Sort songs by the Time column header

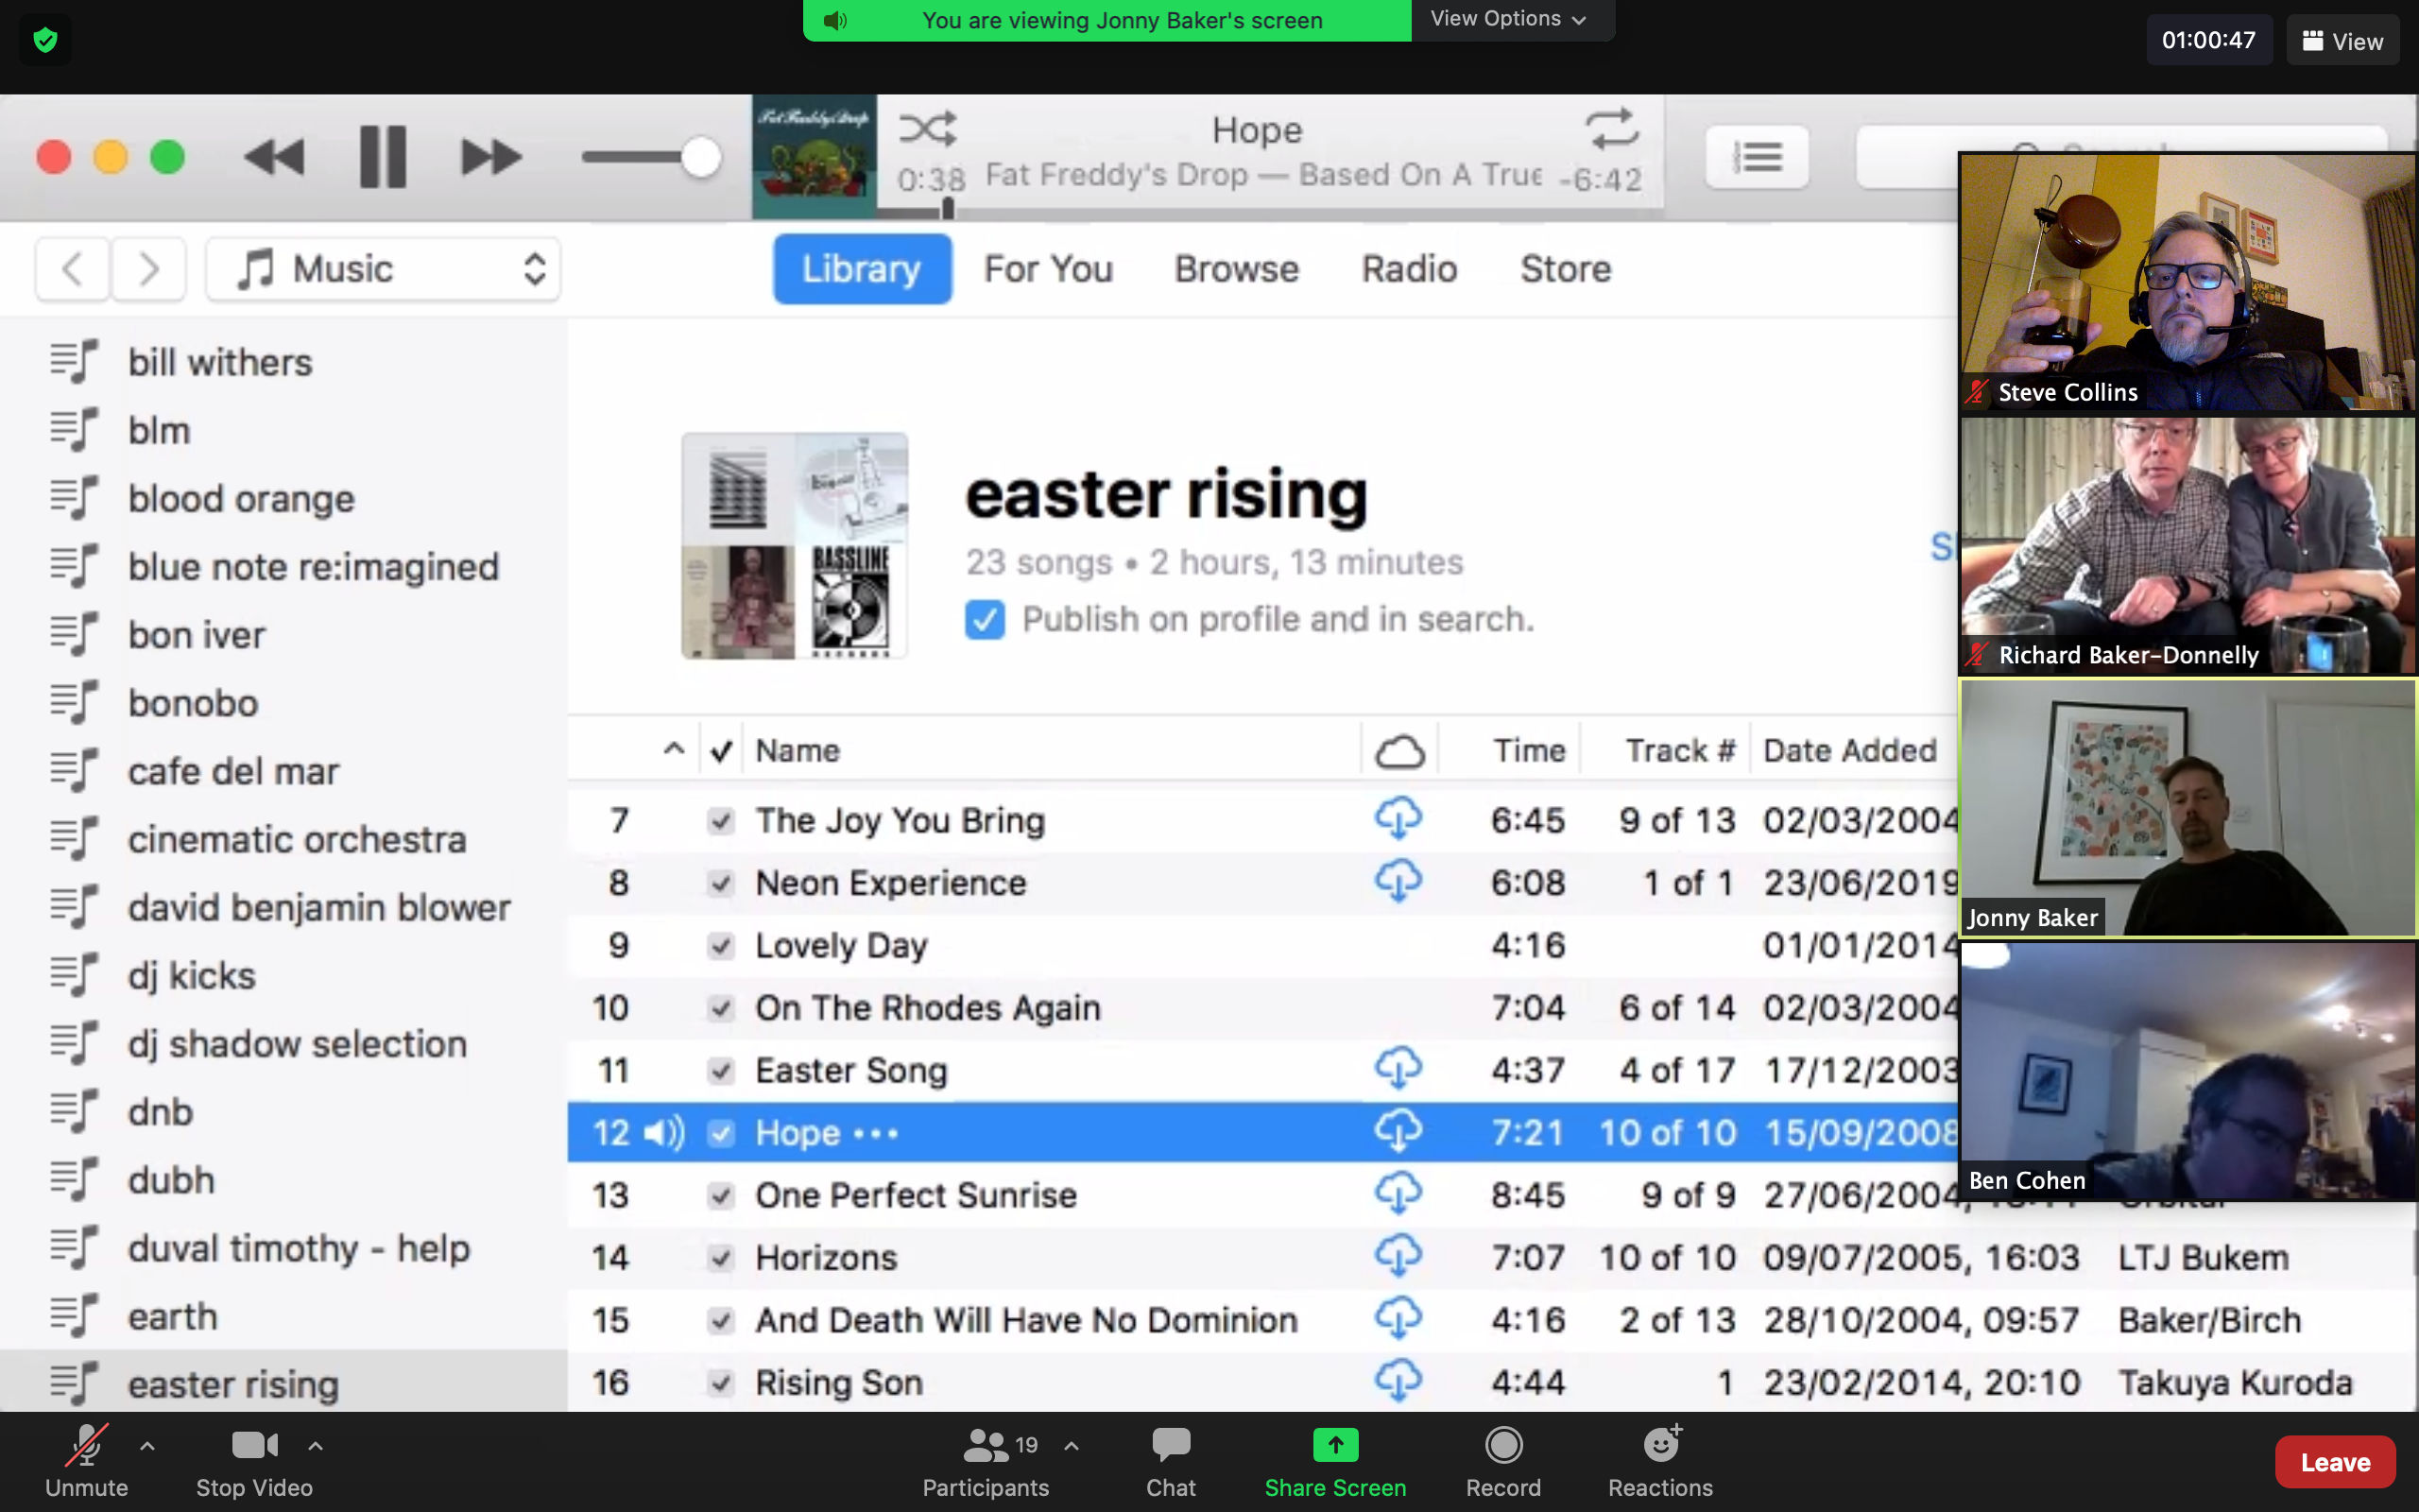1528,751
